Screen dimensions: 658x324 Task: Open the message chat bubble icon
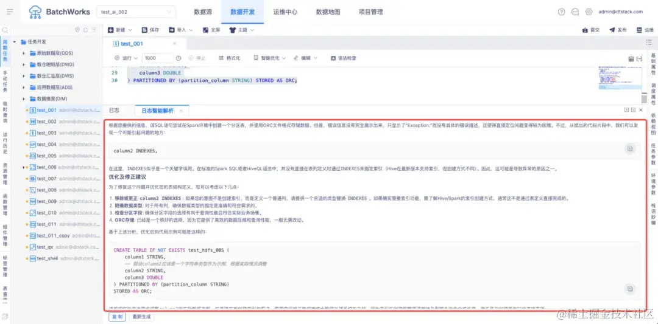pos(575,12)
